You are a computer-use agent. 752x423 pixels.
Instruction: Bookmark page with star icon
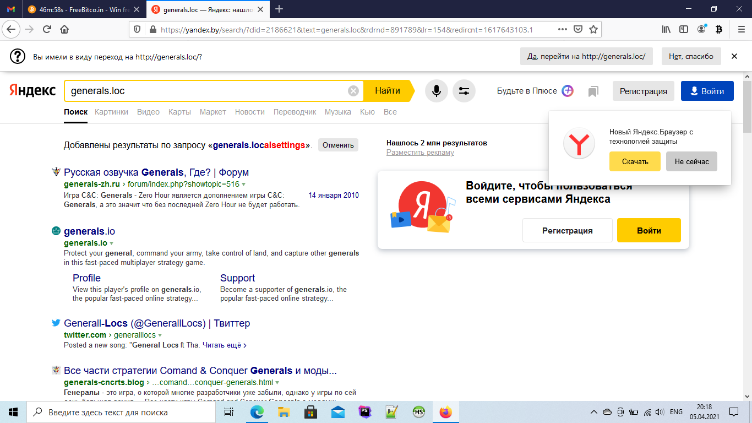click(x=593, y=30)
